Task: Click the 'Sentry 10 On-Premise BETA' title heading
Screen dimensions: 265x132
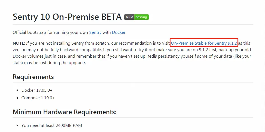Action: (67, 17)
